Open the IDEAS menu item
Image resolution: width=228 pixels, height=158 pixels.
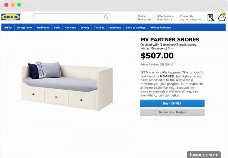click(x=8, y=28)
